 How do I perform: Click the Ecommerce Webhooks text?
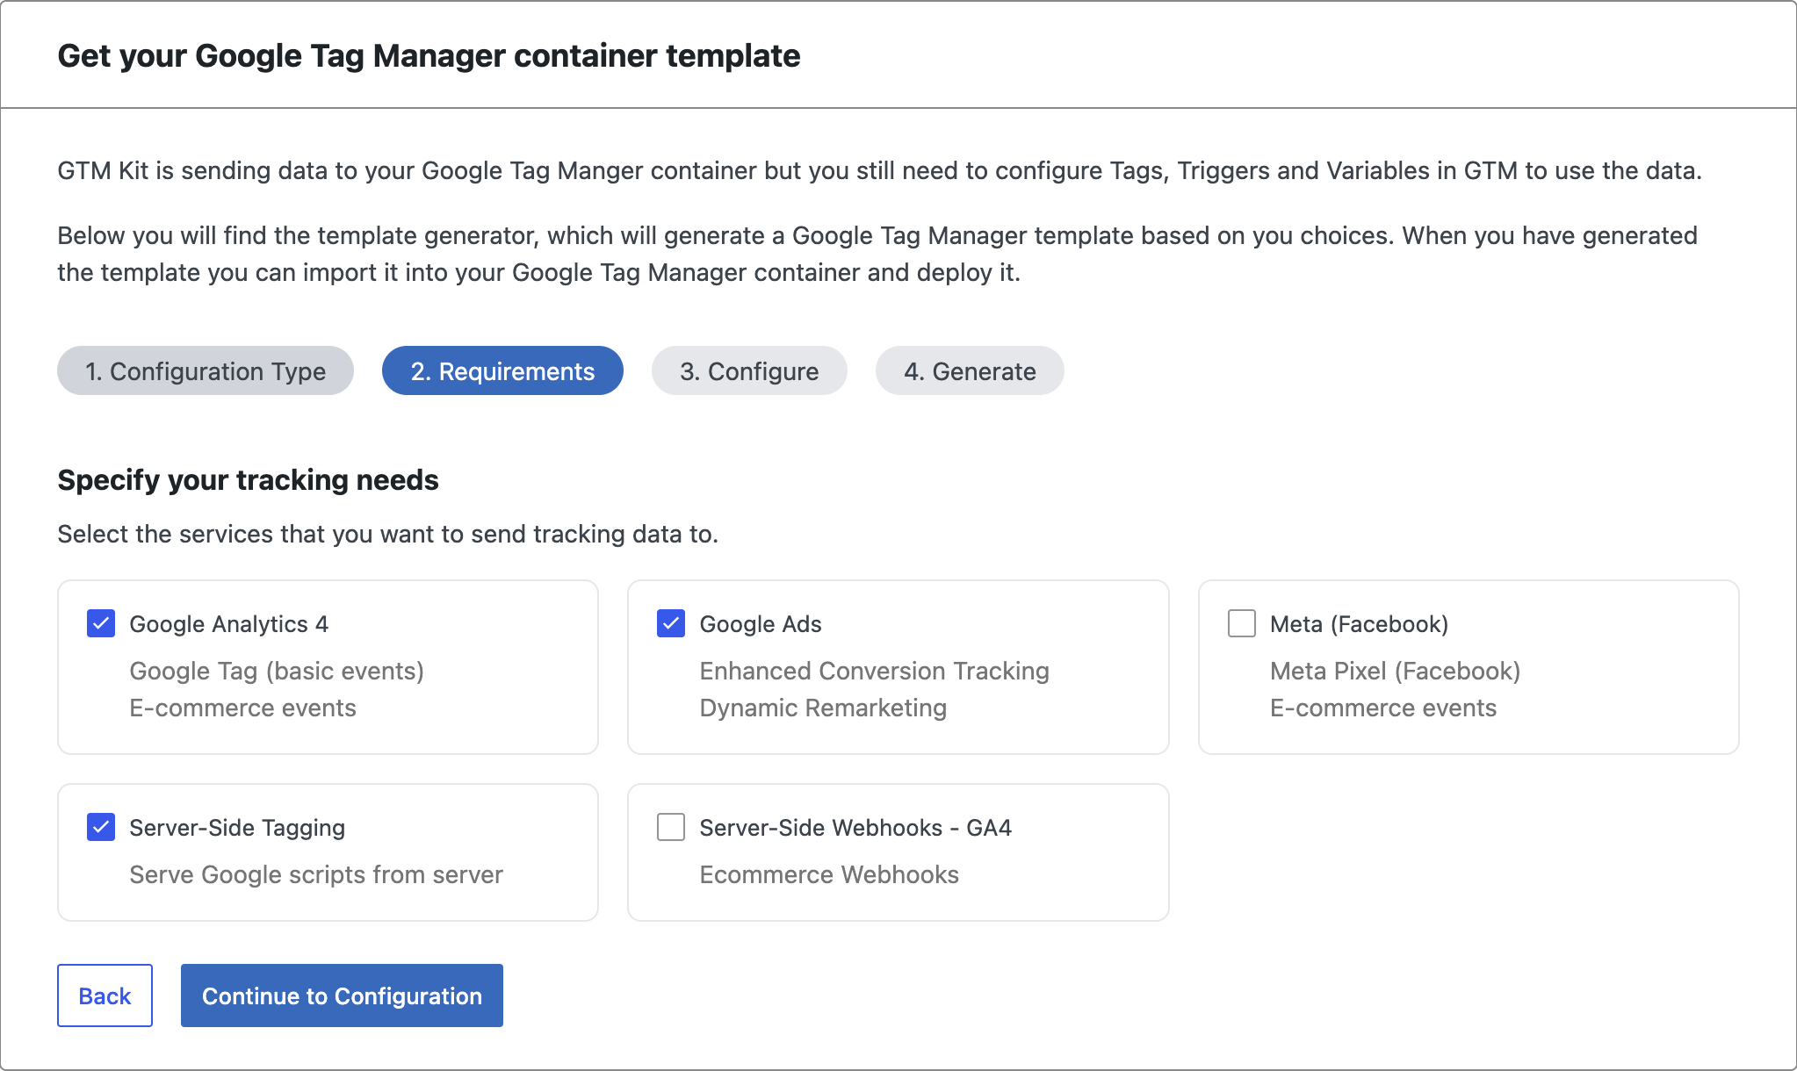click(829, 874)
